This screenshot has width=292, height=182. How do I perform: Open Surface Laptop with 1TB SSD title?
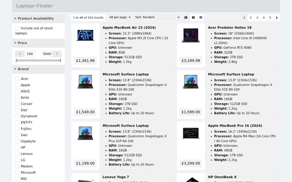[x=125, y=74]
